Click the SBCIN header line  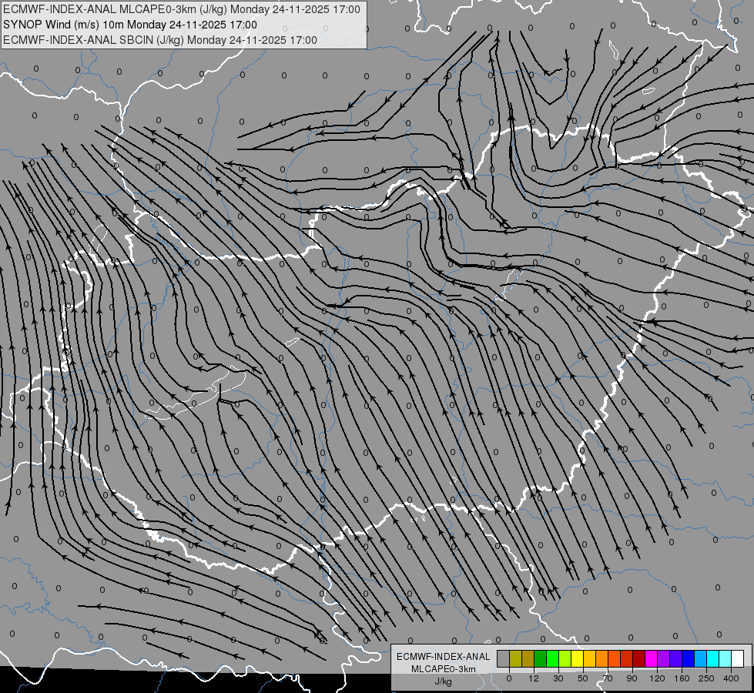coord(160,40)
